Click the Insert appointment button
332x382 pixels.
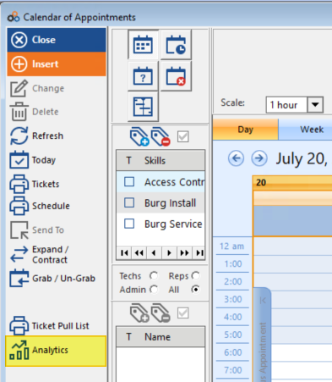57,64
